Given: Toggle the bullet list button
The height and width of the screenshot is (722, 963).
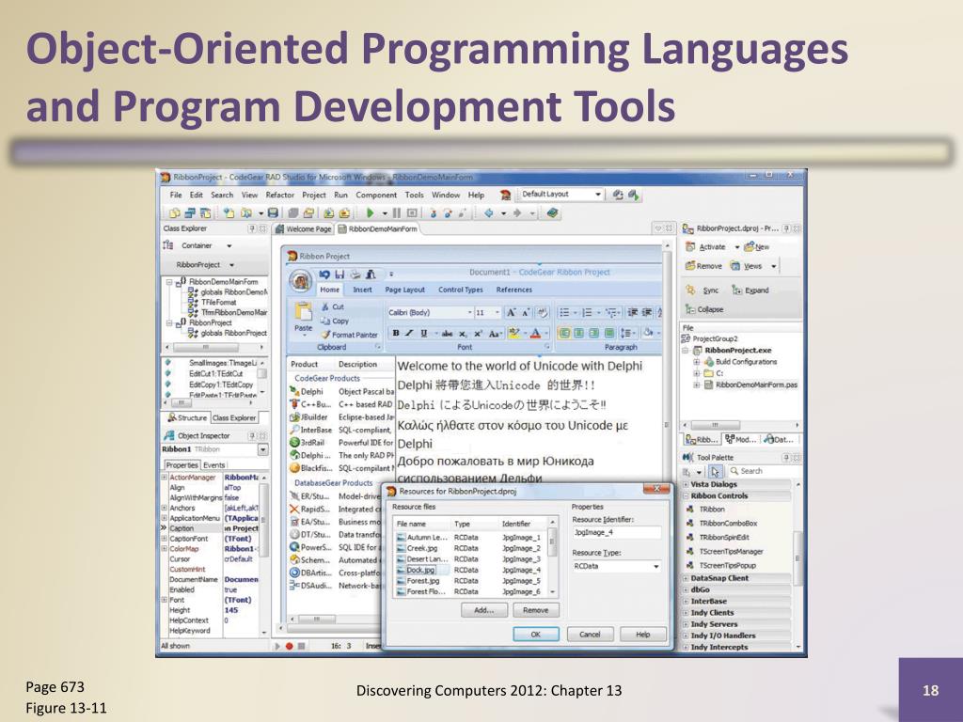Looking at the screenshot, I should pyautogui.click(x=564, y=312).
